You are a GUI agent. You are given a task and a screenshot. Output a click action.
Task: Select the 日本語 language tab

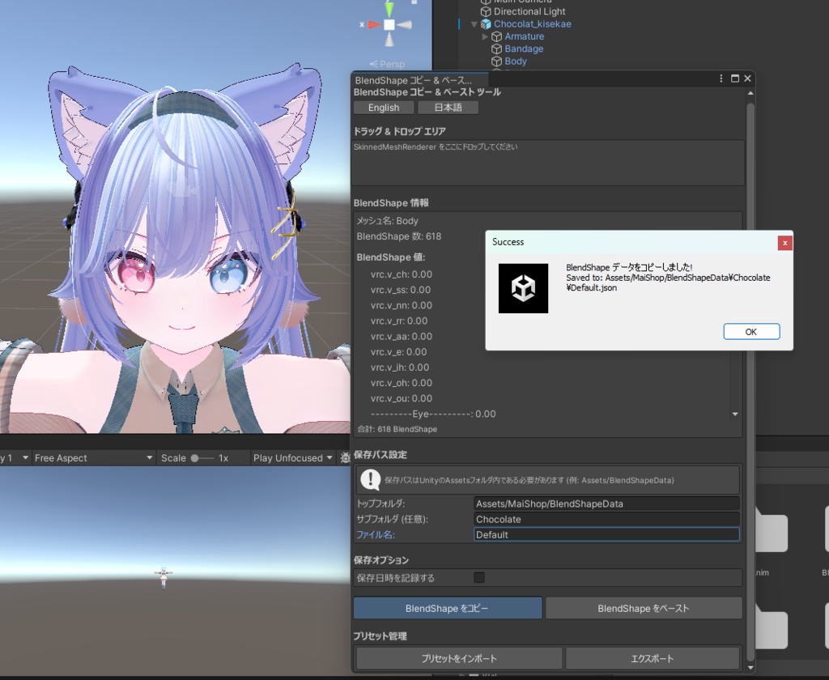(448, 107)
